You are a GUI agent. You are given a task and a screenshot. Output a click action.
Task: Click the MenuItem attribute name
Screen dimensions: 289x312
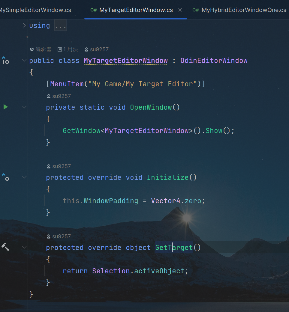(x=67, y=84)
